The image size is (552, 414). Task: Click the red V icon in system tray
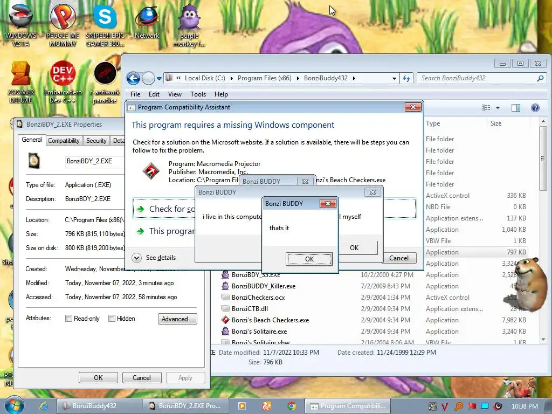(x=445, y=406)
